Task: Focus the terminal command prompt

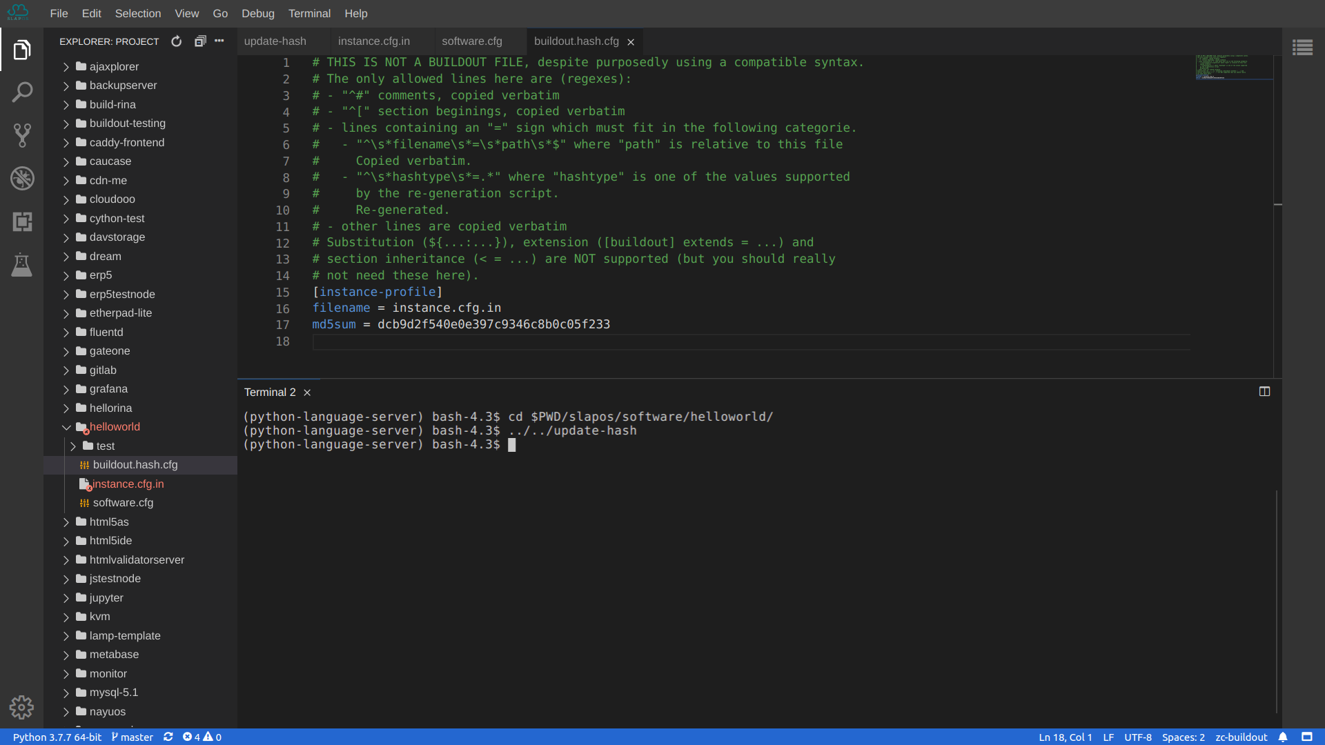Action: (511, 445)
